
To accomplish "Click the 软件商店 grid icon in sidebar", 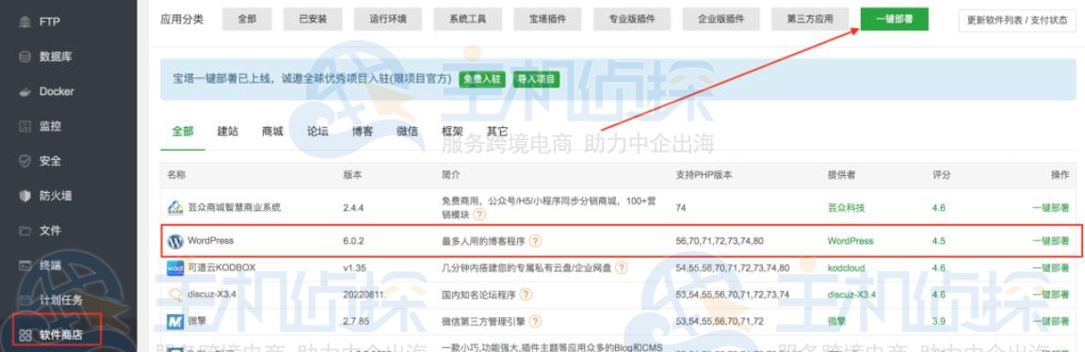I will (x=24, y=335).
